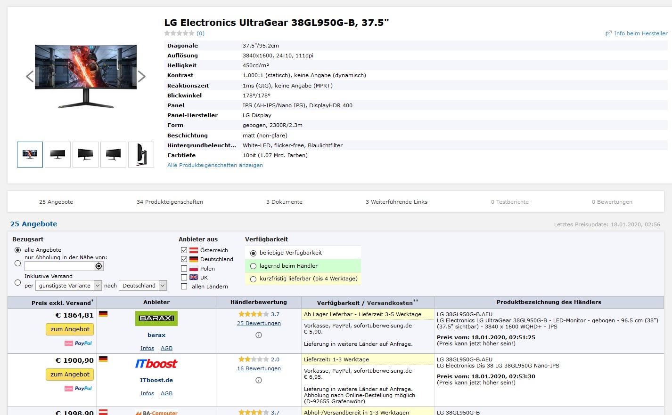Open the '3 Dokumente' tab
Image resolution: width=672 pixels, height=415 pixels.
pos(284,202)
